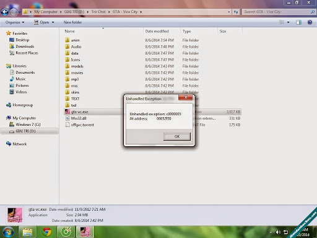Select the TEXT folder icon
Screen dimensions: 317x238
tap(67, 99)
